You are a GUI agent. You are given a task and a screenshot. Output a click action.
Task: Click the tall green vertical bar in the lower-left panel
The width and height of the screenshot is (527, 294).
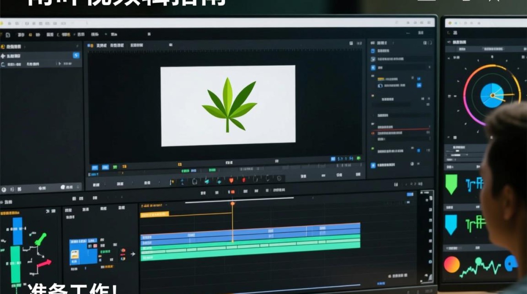[15, 265]
